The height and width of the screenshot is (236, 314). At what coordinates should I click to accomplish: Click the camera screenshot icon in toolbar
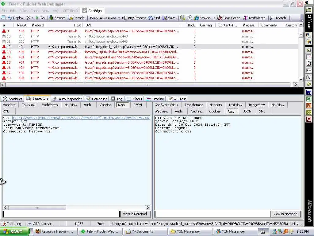coord(182,18)
